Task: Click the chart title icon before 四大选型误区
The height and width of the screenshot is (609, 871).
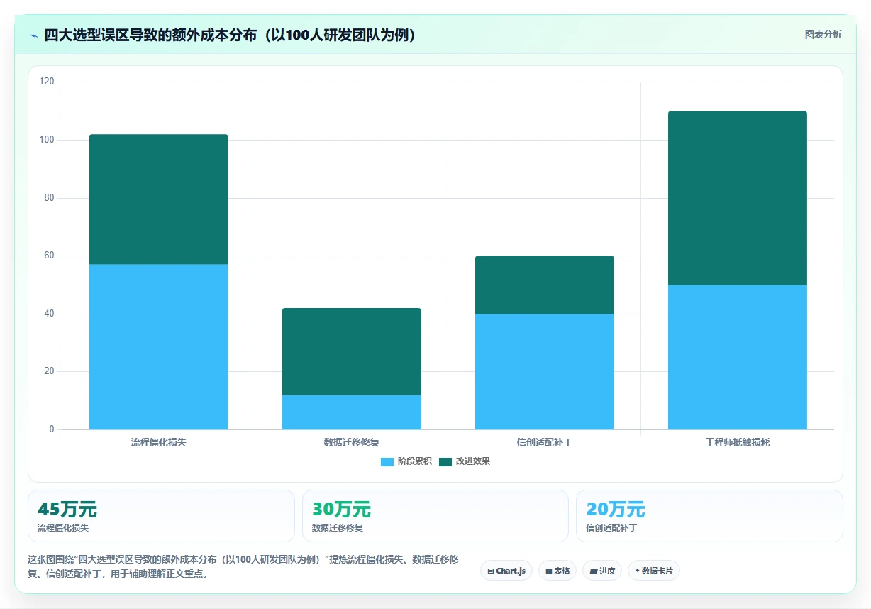Action: click(33, 35)
